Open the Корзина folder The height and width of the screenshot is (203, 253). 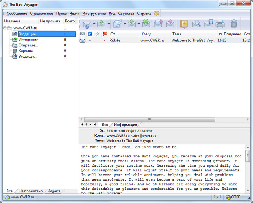(x=26, y=51)
